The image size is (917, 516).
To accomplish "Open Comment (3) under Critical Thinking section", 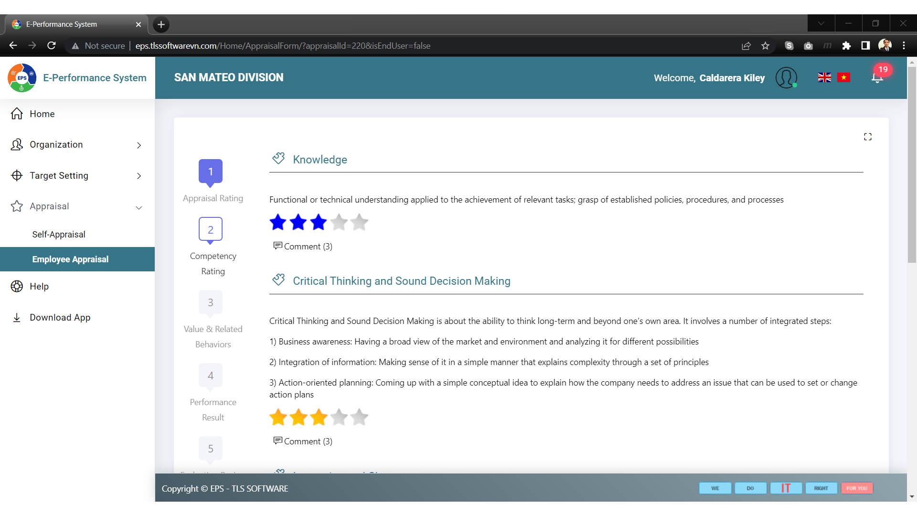I will point(303,441).
